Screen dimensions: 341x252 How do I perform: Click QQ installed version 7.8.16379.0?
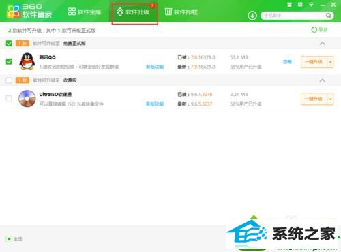203,57
